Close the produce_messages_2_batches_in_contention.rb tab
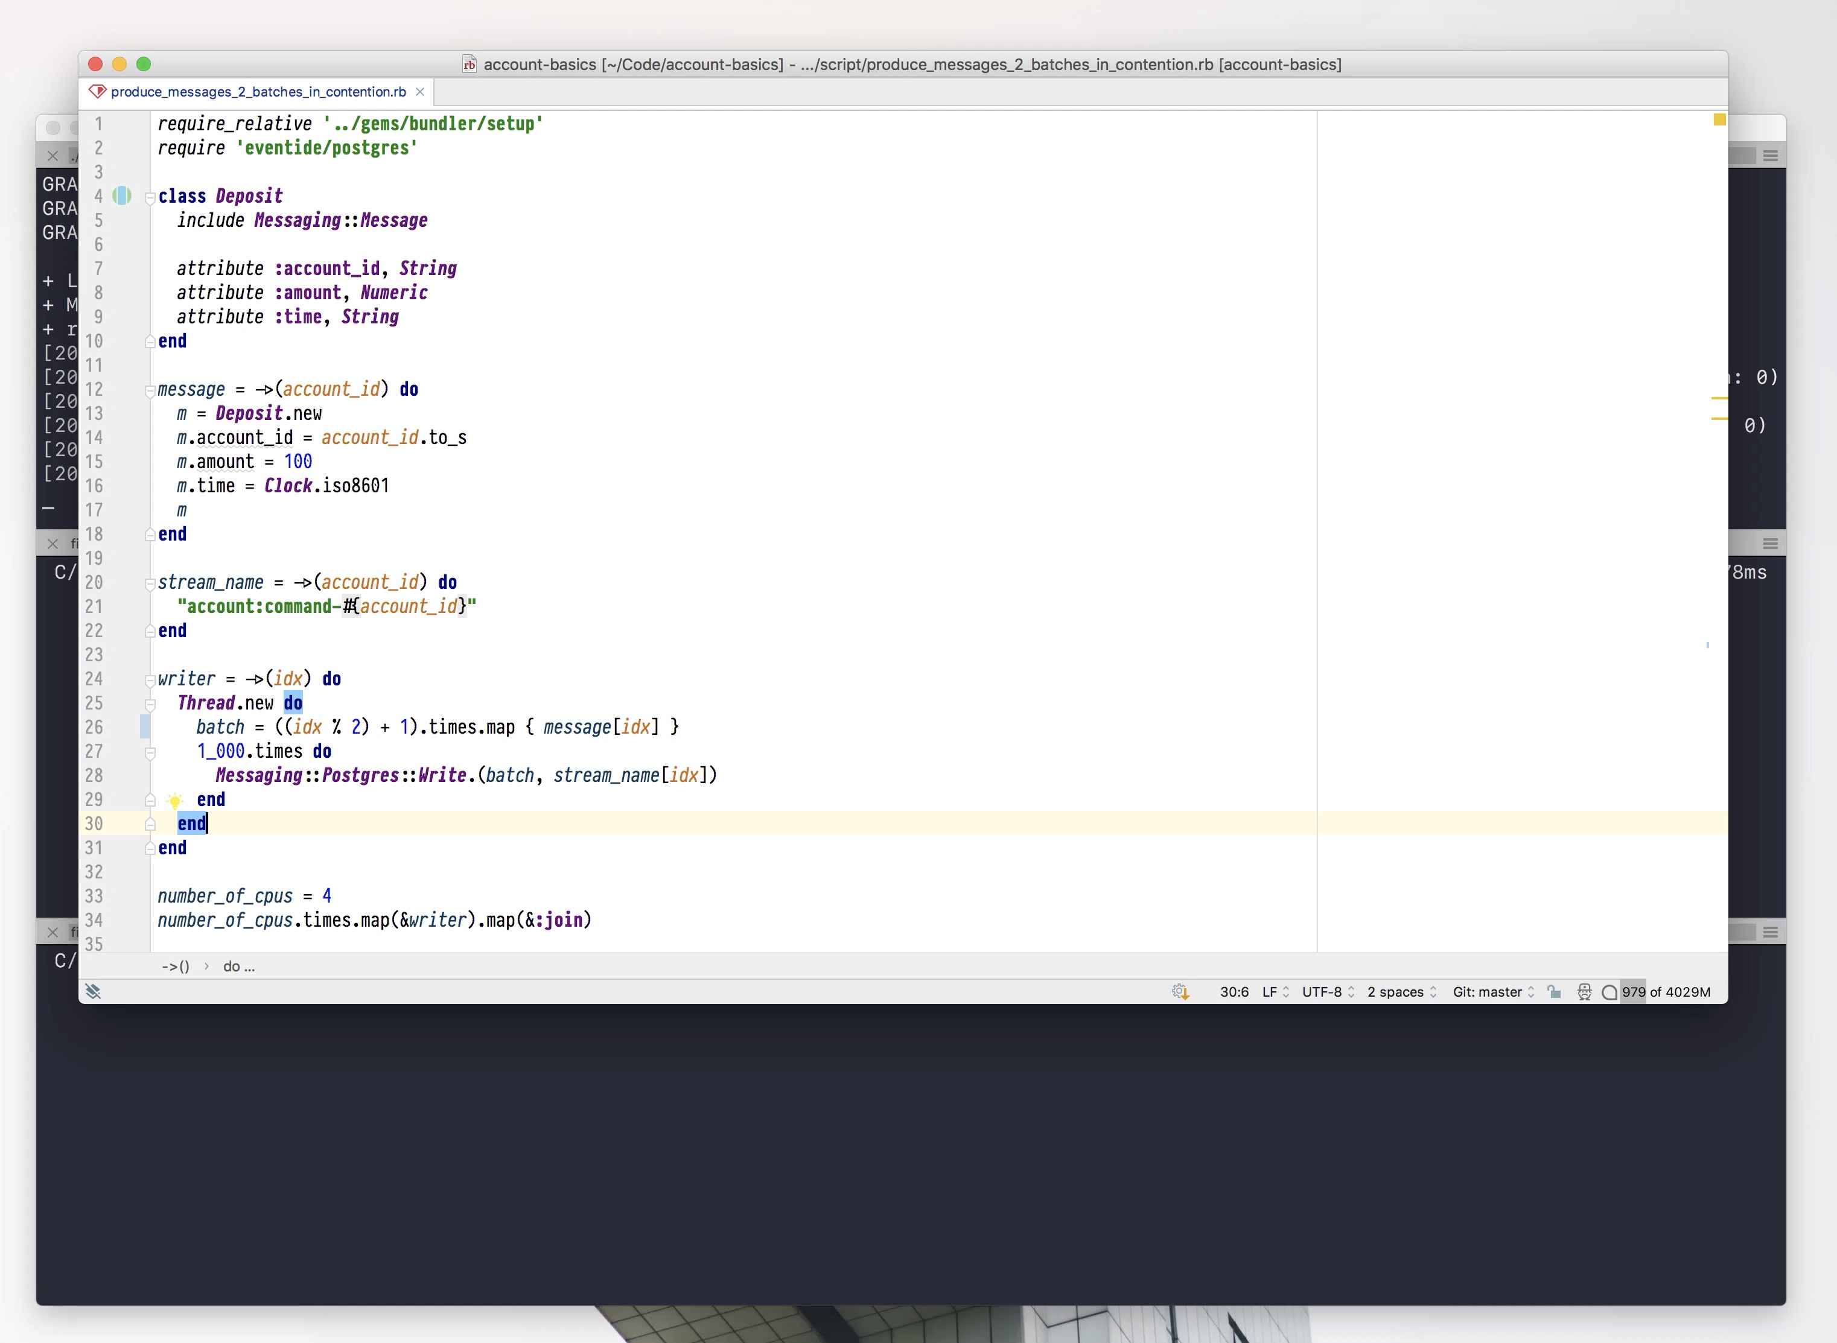The width and height of the screenshot is (1837, 1343). tap(421, 92)
